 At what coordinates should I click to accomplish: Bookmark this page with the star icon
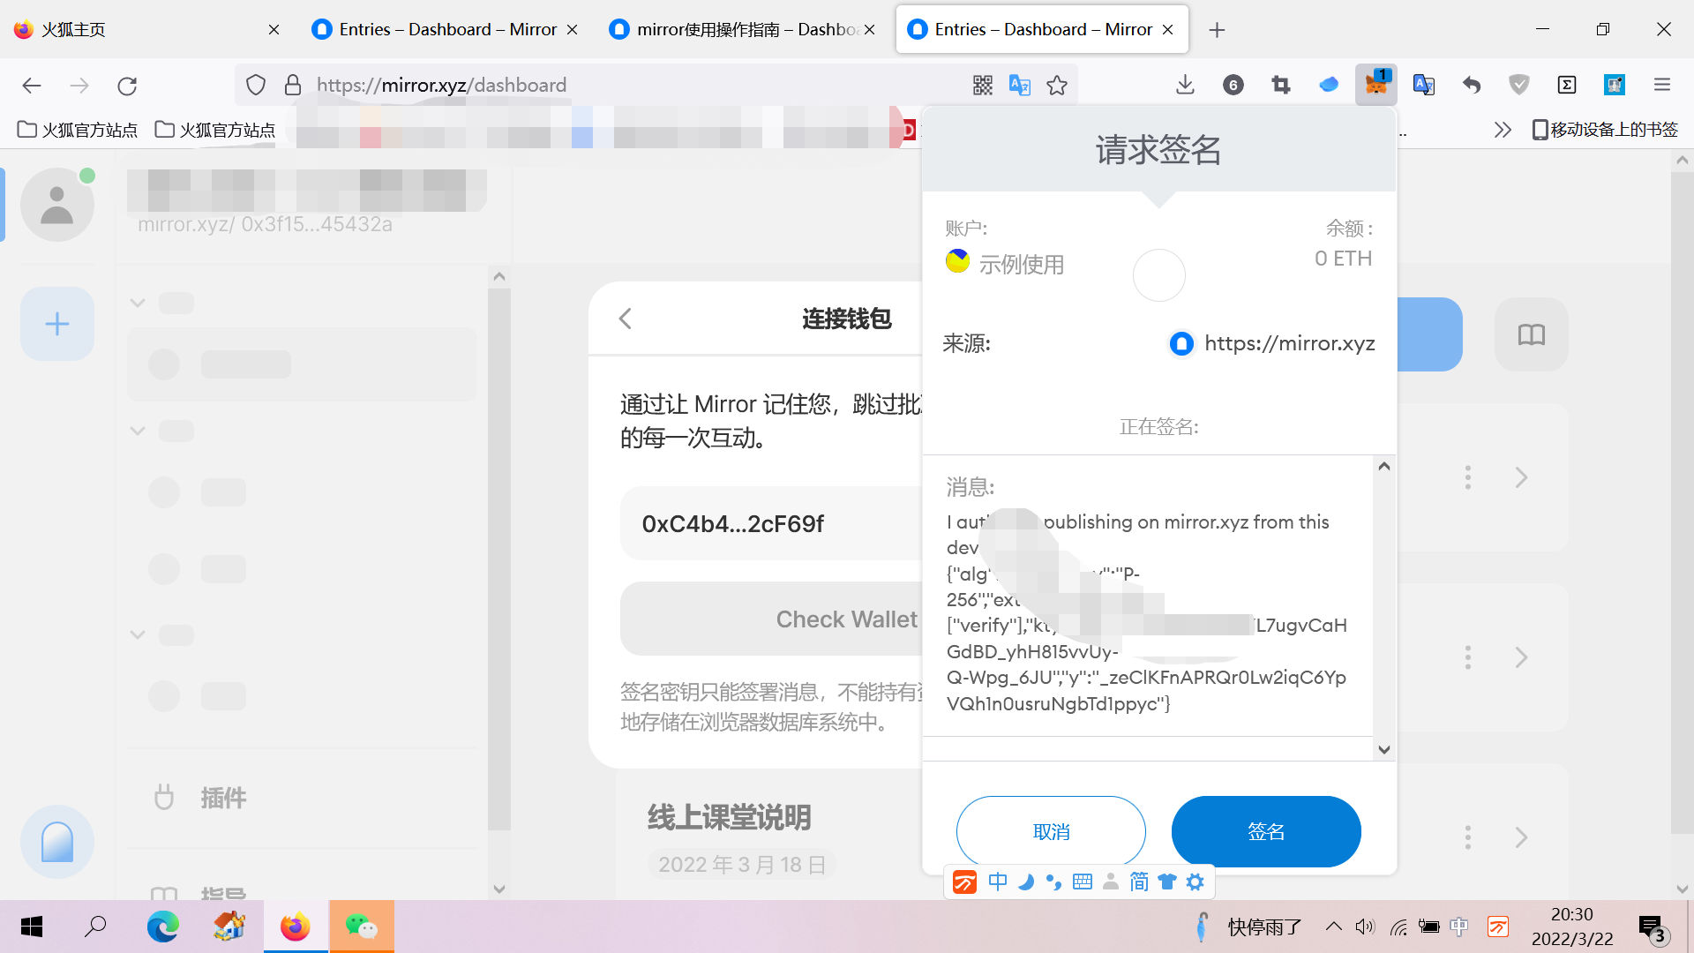pyautogui.click(x=1057, y=85)
